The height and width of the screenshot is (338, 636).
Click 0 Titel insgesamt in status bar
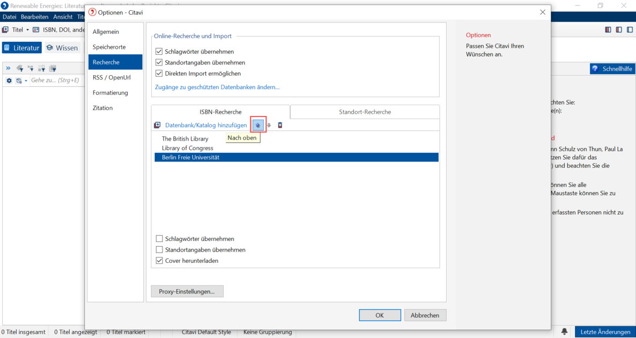click(24, 332)
